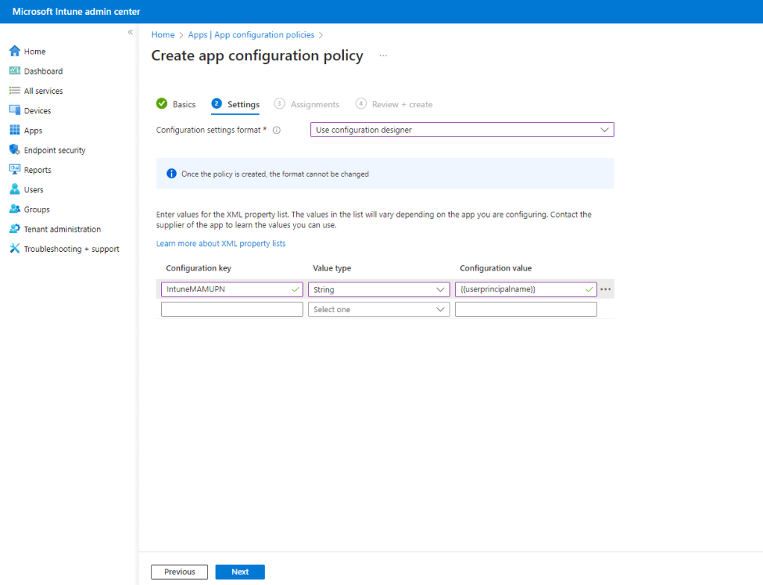Click info icon beside Configuration settings format

[277, 130]
